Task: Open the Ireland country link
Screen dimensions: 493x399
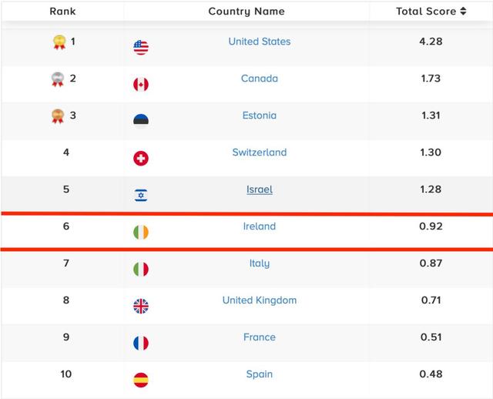Action: (260, 226)
